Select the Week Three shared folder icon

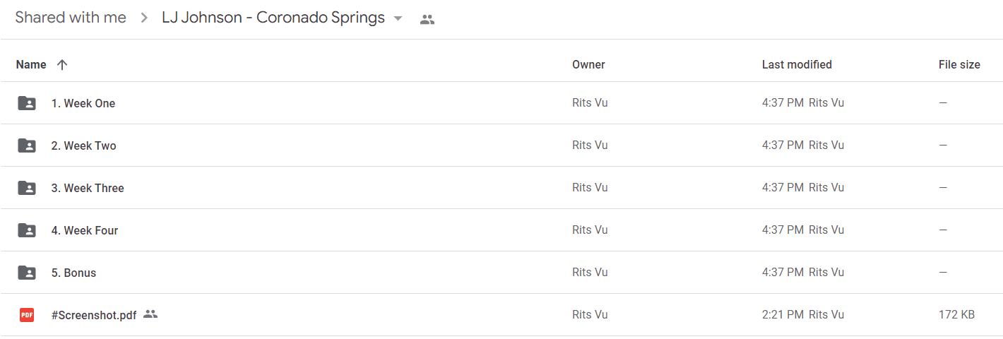point(27,188)
